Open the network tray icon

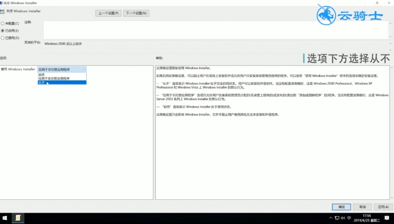pos(337,218)
